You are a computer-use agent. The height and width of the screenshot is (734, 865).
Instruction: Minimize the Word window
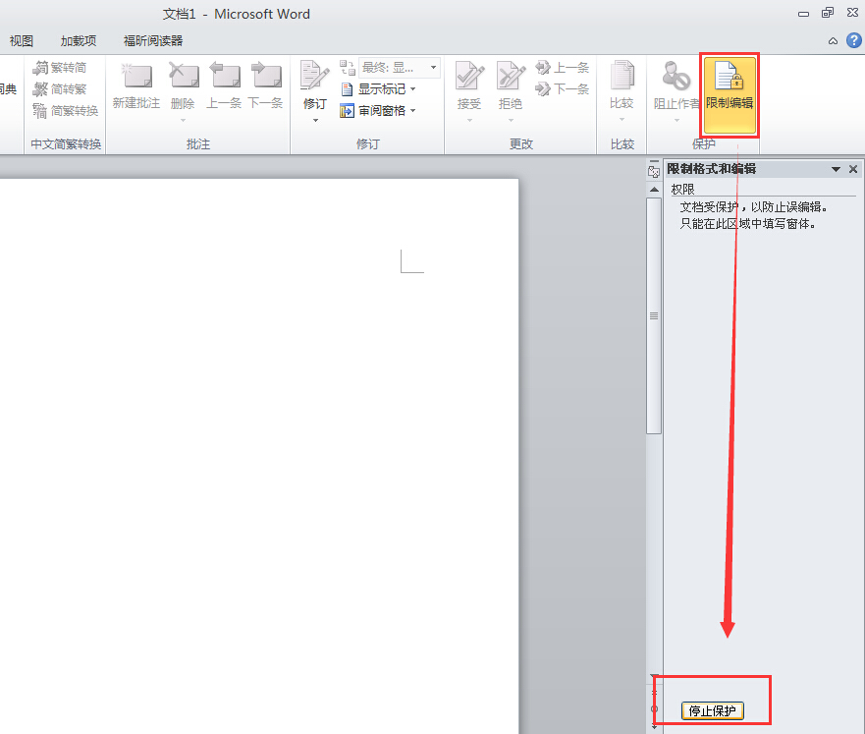(x=804, y=13)
